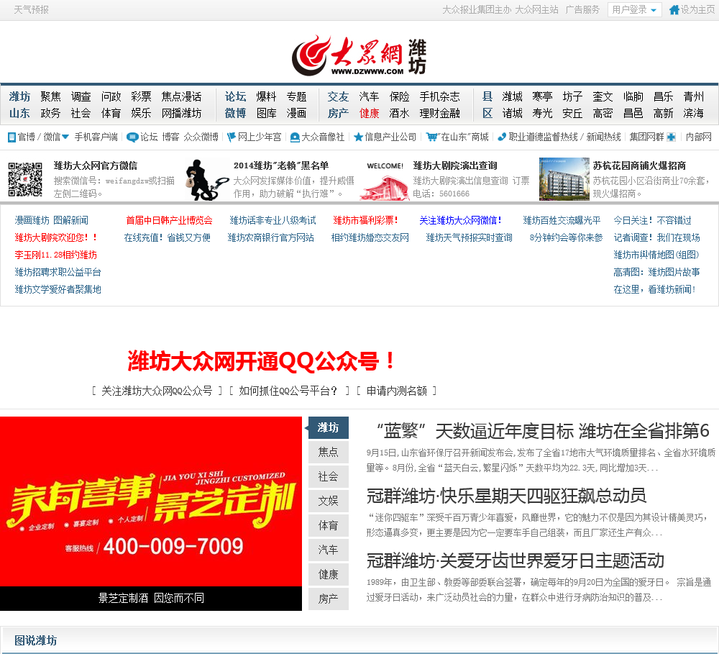
Task: Switch to the 体育 news tab
Action: [329, 525]
